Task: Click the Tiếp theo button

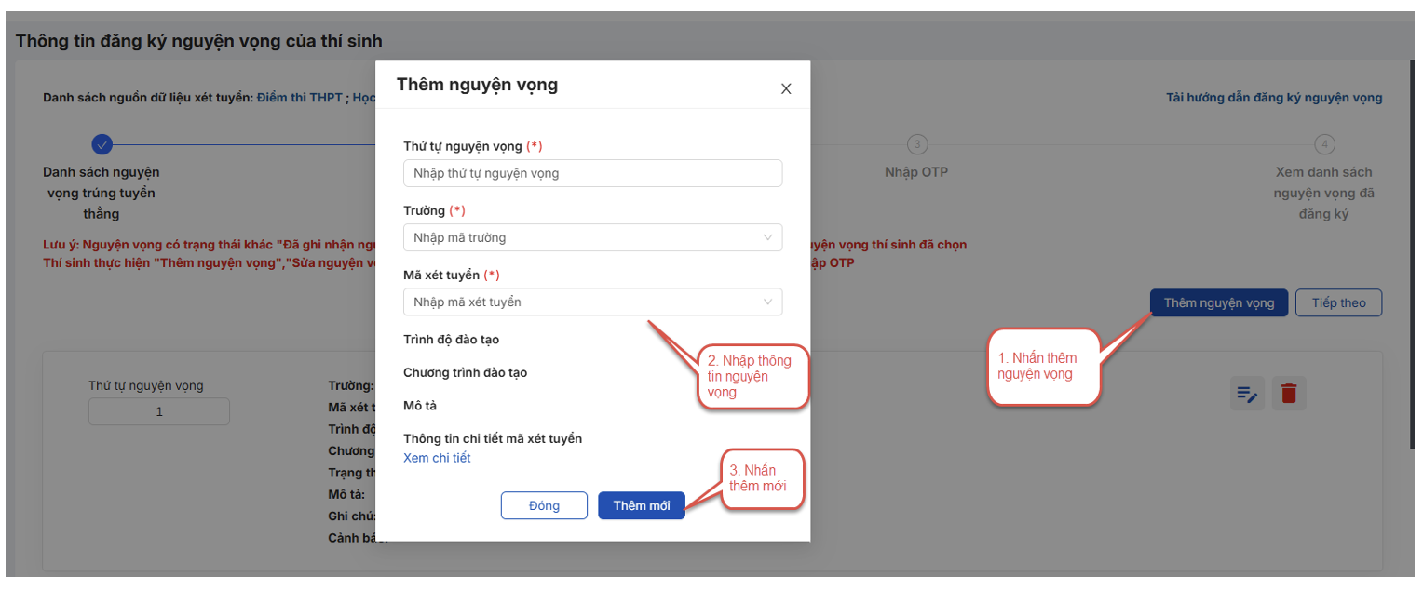Action: coord(1338,302)
